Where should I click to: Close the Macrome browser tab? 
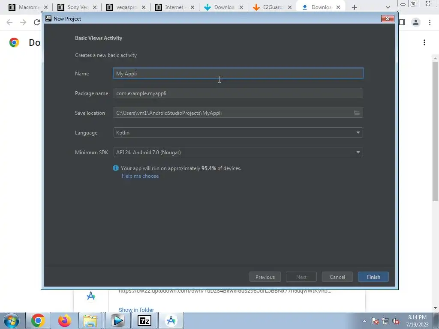coord(46,7)
